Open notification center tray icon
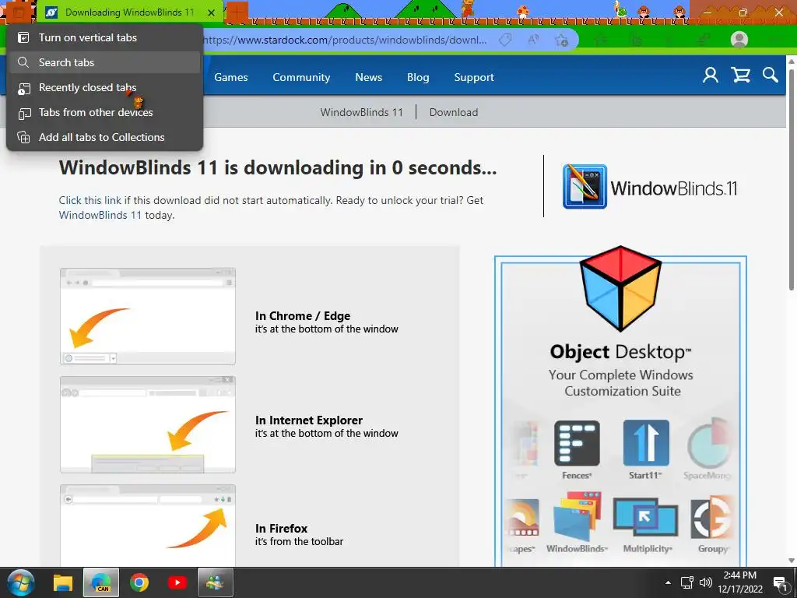The height and width of the screenshot is (598, 797). click(x=781, y=583)
